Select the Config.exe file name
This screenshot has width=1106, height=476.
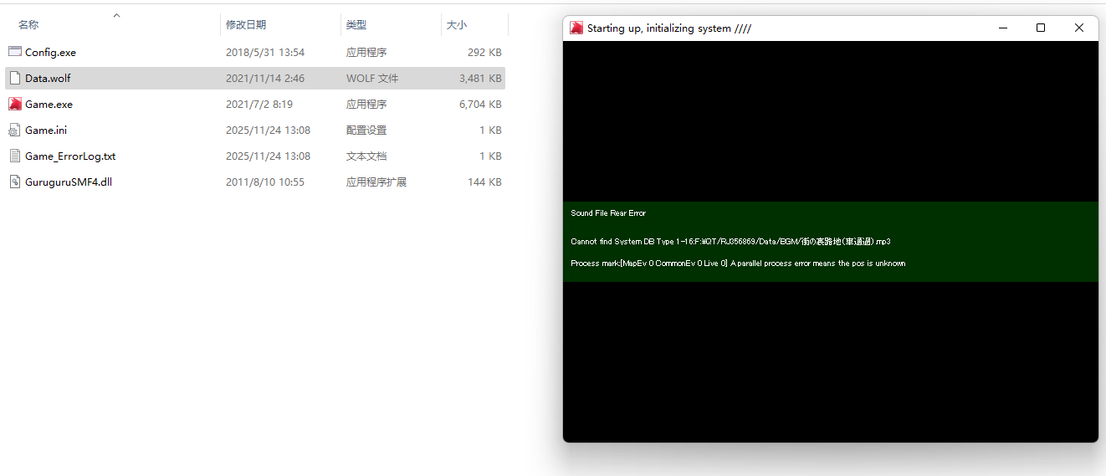[x=50, y=52]
